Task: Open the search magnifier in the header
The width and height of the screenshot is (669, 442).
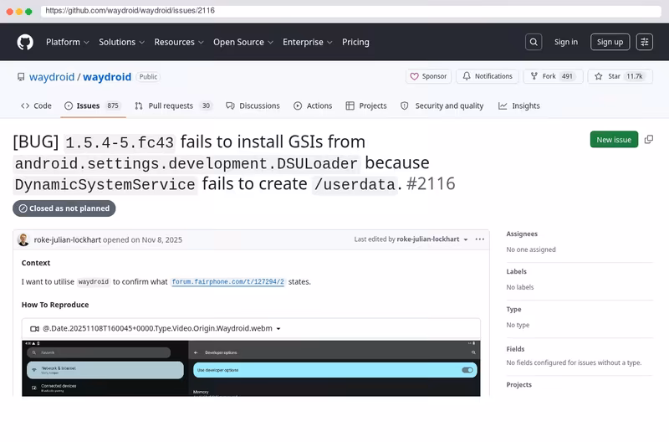Action: (x=534, y=42)
